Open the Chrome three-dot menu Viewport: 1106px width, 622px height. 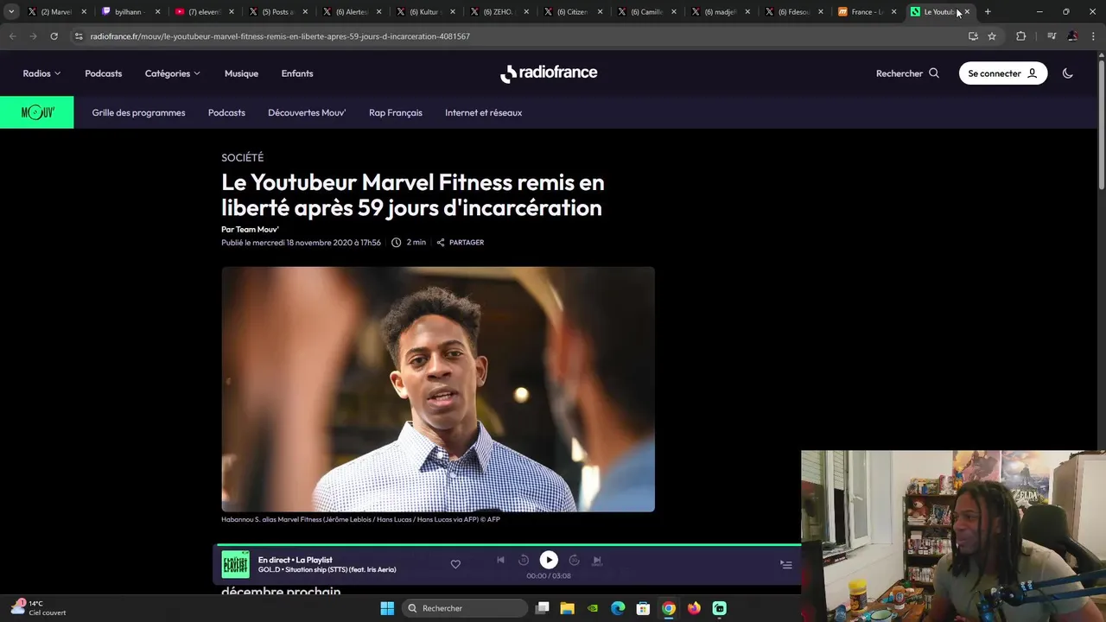[1093, 36]
